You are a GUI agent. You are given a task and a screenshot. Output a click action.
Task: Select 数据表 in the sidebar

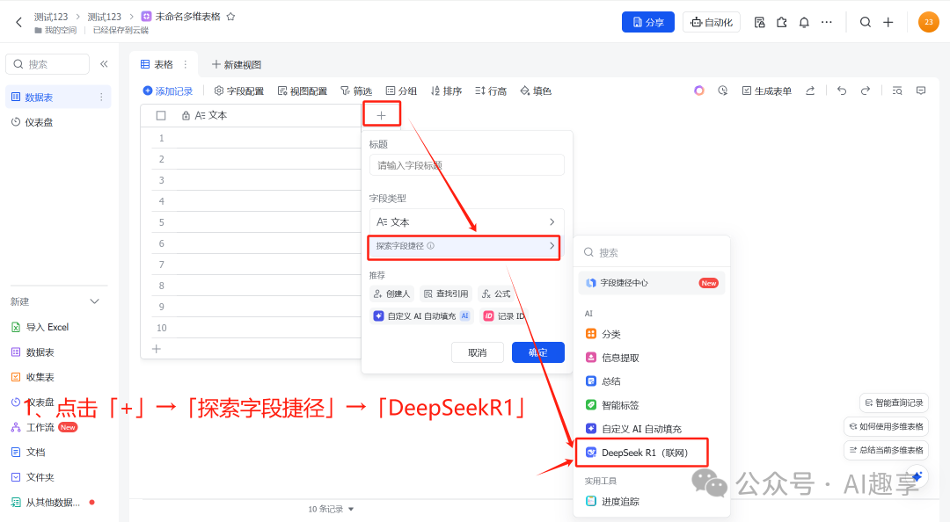click(x=58, y=97)
